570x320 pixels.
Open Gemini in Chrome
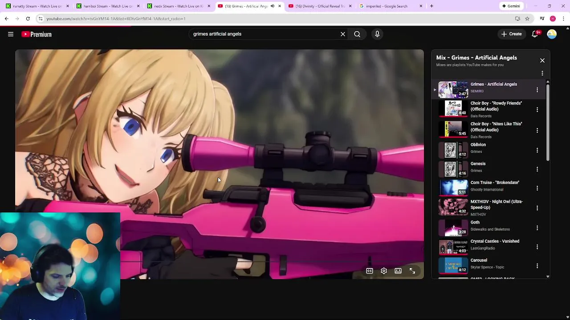(511, 6)
